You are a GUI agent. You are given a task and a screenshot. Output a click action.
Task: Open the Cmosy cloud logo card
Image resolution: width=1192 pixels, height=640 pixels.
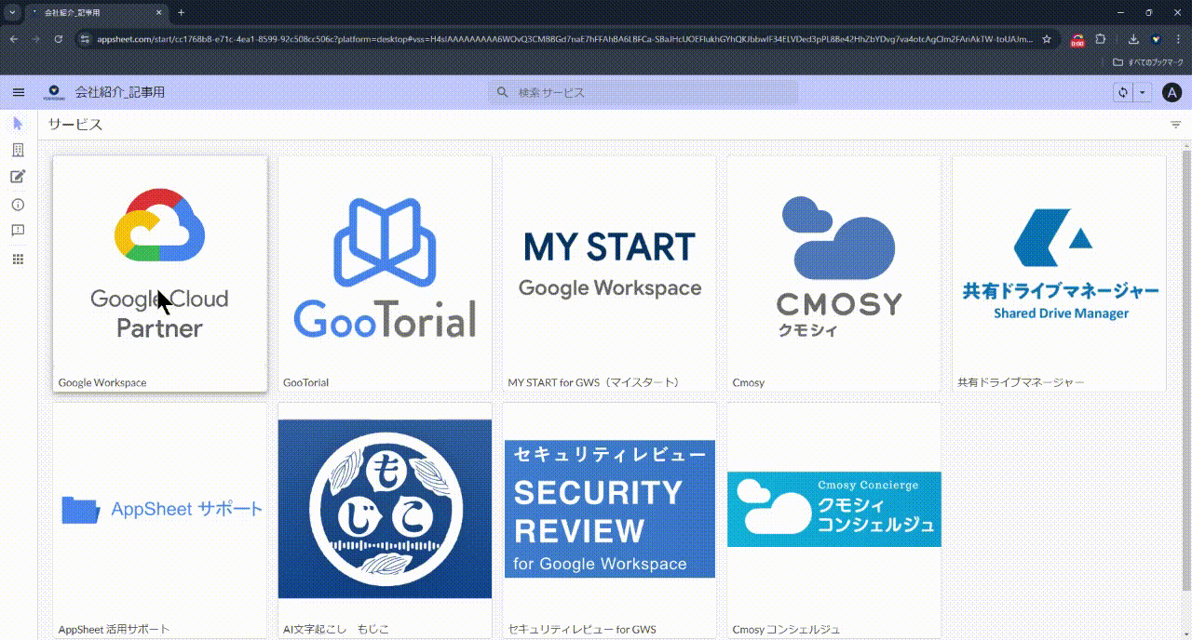(x=834, y=273)
